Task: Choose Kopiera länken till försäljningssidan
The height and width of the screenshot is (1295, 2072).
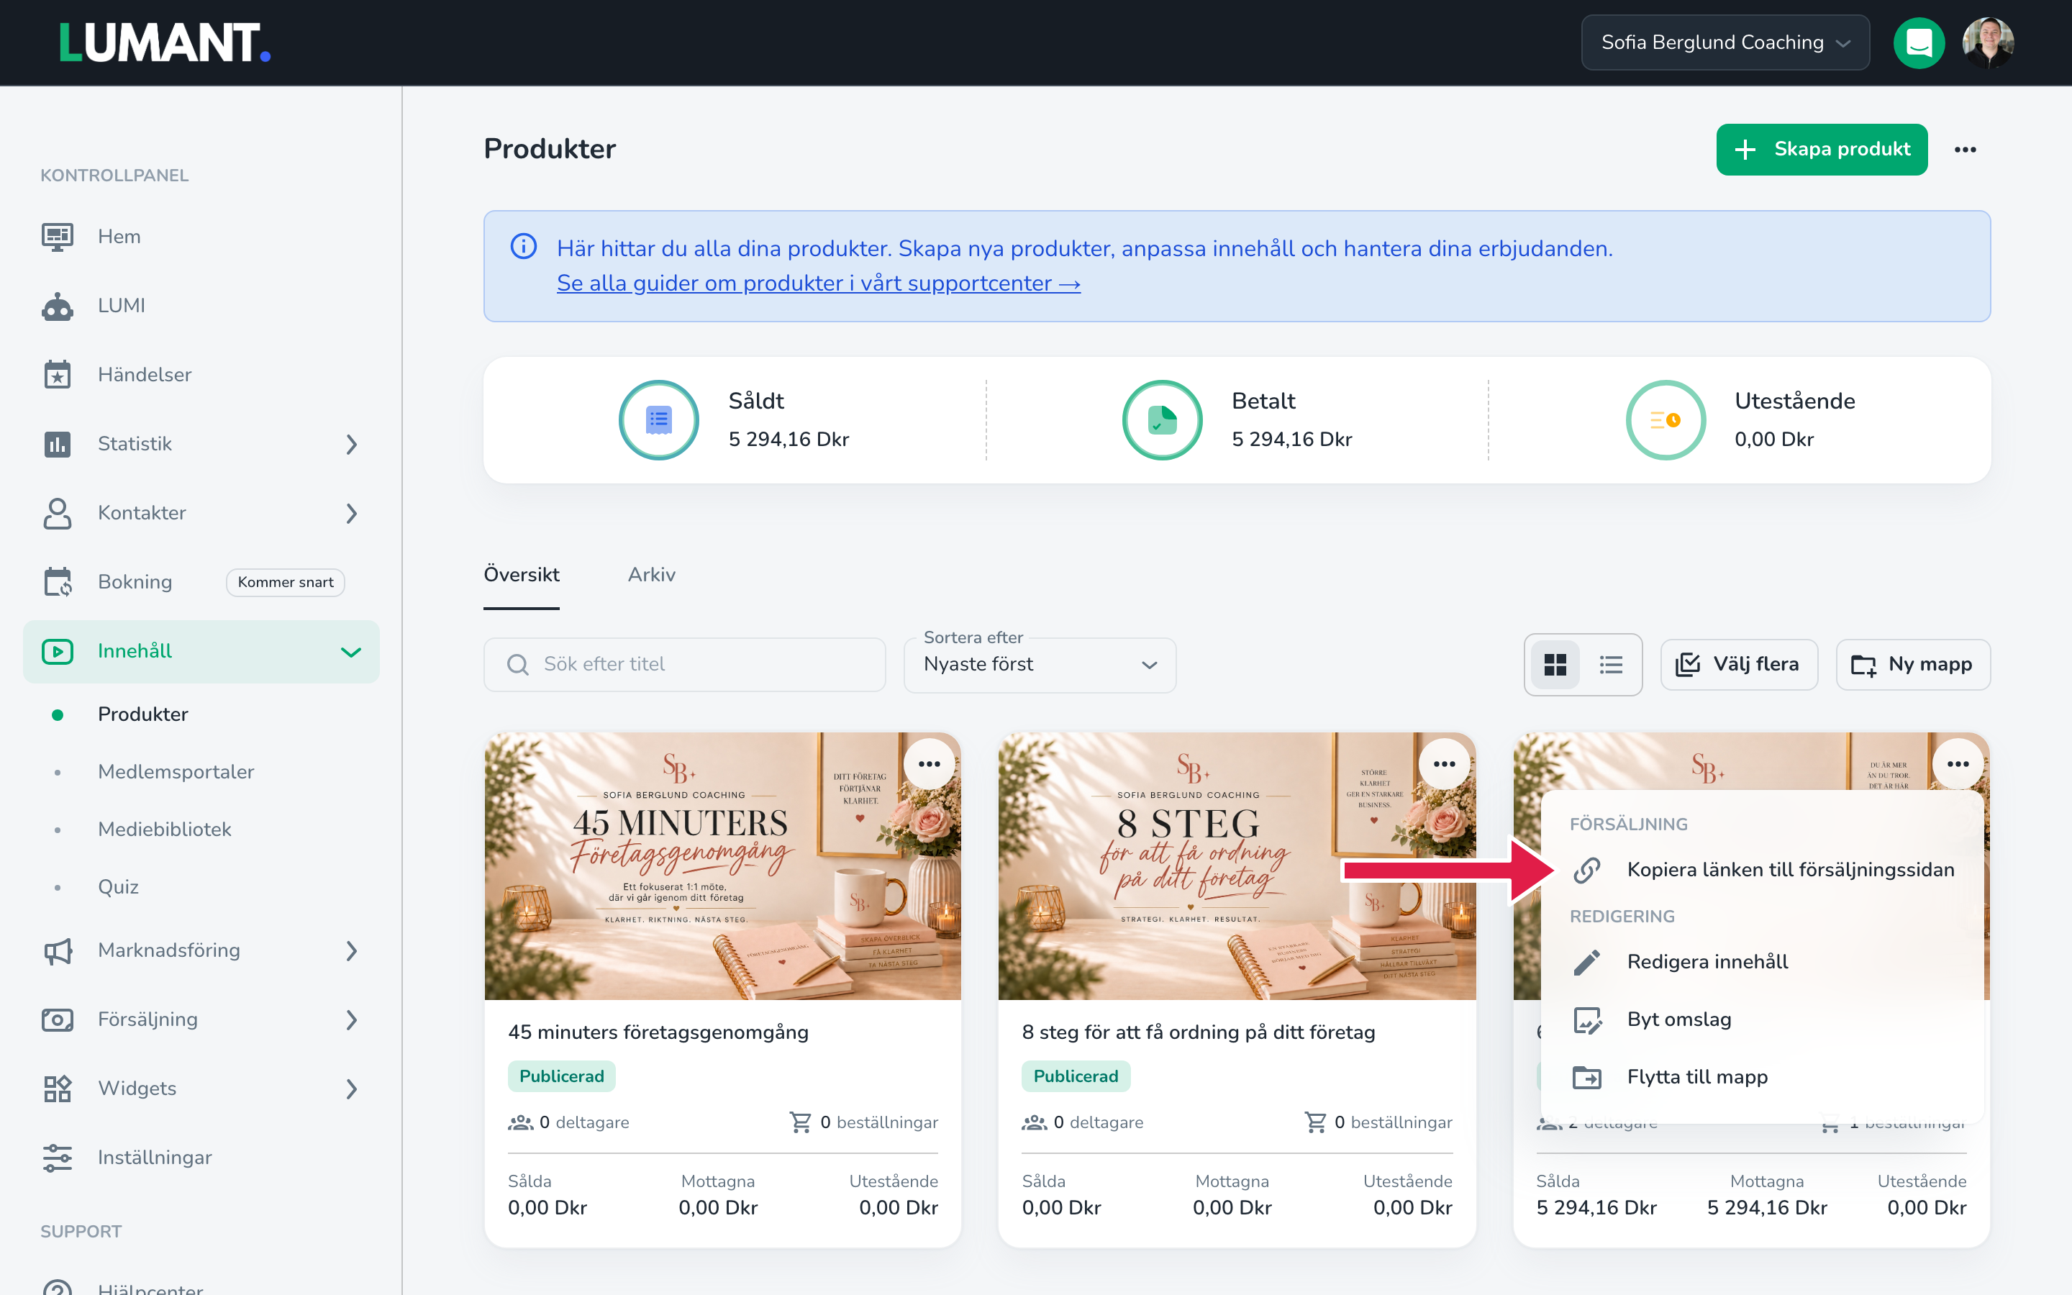Action: [1762, 871]
